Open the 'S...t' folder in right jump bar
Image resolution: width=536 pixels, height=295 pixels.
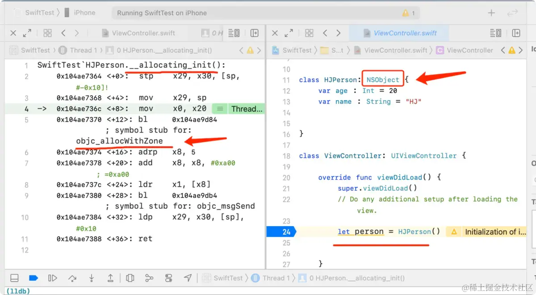(x=332, y=50)
